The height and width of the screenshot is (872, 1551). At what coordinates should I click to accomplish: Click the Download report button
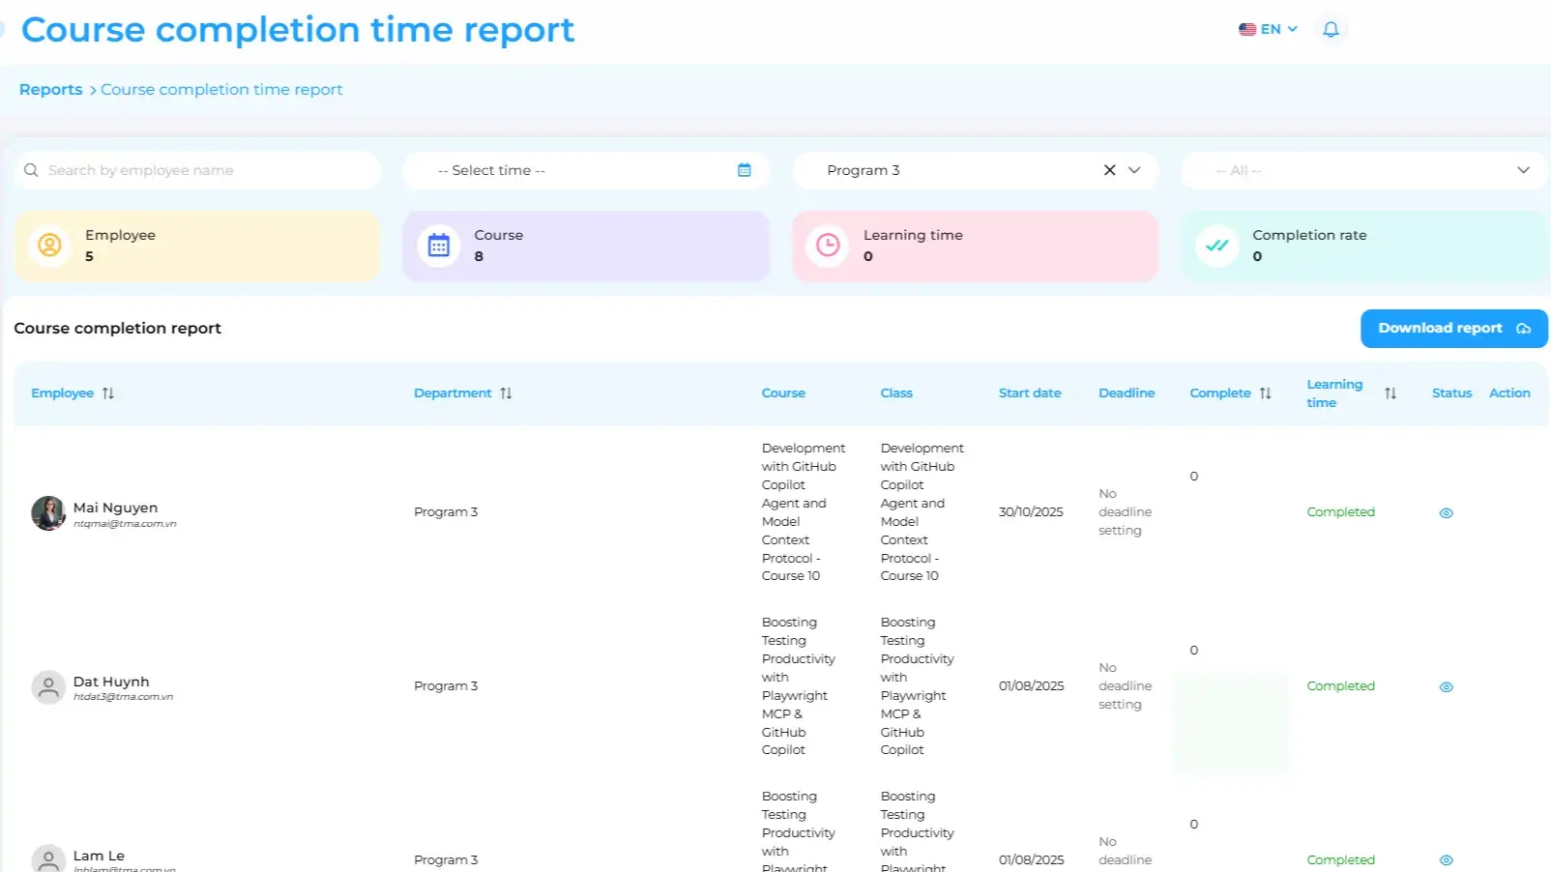(1454, 329)
